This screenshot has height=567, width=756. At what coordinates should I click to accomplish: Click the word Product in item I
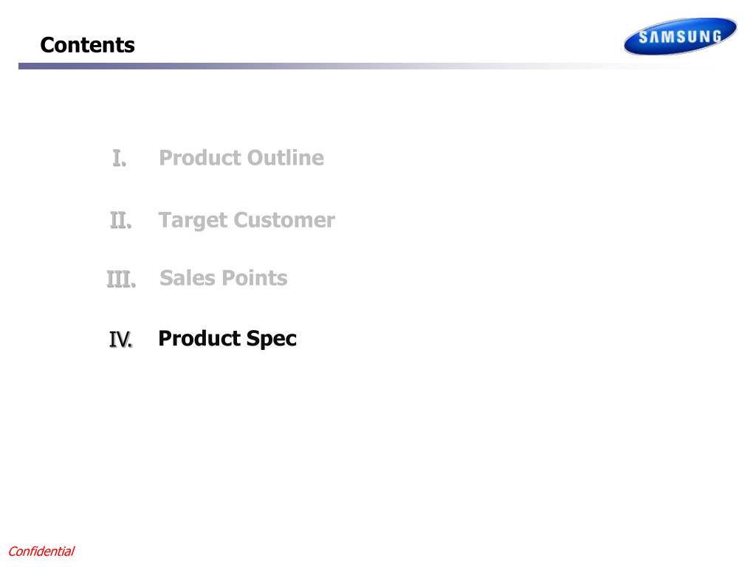point(200,158)
